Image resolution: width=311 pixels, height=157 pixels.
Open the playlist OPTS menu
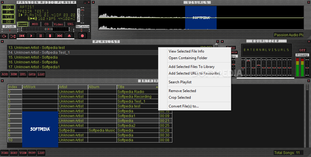coord(32,74)
